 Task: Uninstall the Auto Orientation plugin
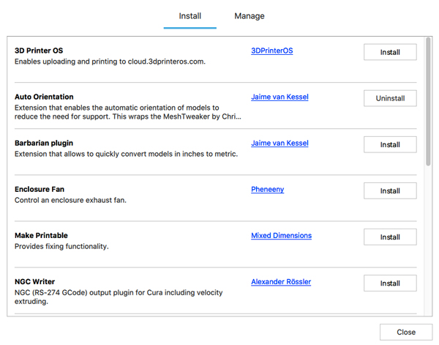[389, 98]
